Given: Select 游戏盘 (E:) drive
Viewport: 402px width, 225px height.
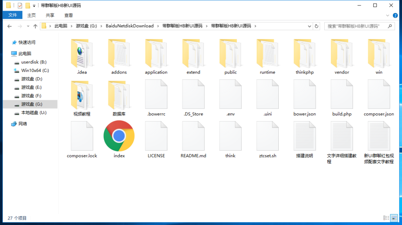Looking at the screenshot, I should (x=31, y=87).
